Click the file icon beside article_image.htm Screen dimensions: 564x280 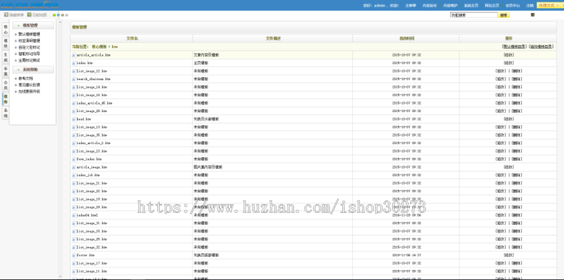click(74, 167)
